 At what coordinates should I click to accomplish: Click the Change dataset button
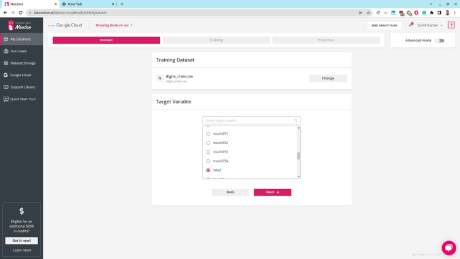click(x=328, y=78)
